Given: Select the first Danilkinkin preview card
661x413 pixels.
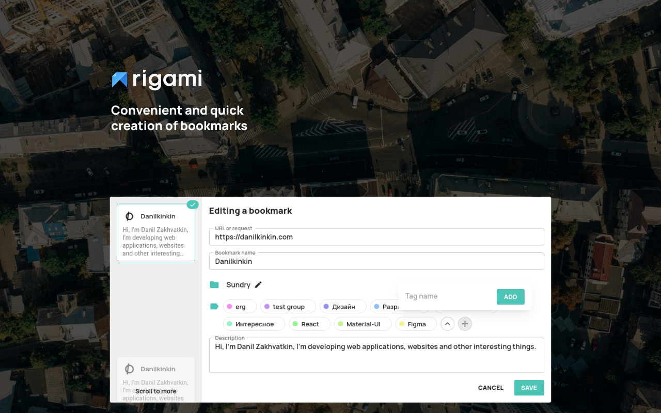Looking at the screenshot, I should click(156, 232).
